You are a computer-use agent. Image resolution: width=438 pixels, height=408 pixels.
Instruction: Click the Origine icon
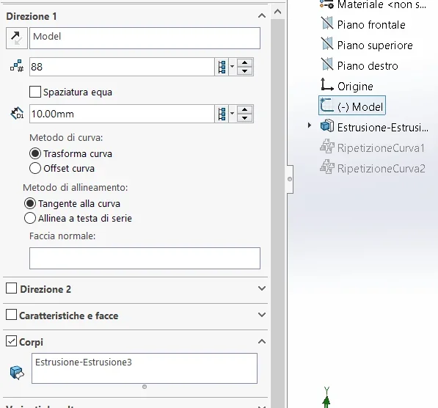click(x=326, y=84)
